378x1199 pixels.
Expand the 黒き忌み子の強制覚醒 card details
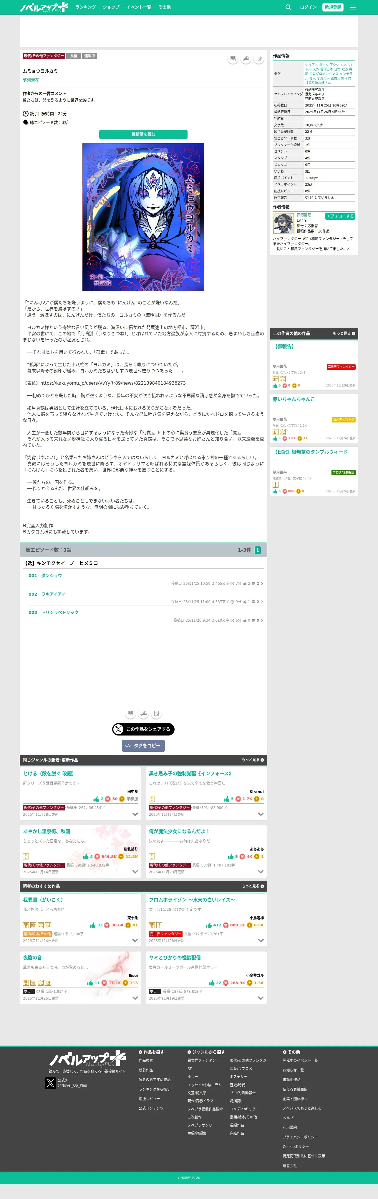[261, 815]
